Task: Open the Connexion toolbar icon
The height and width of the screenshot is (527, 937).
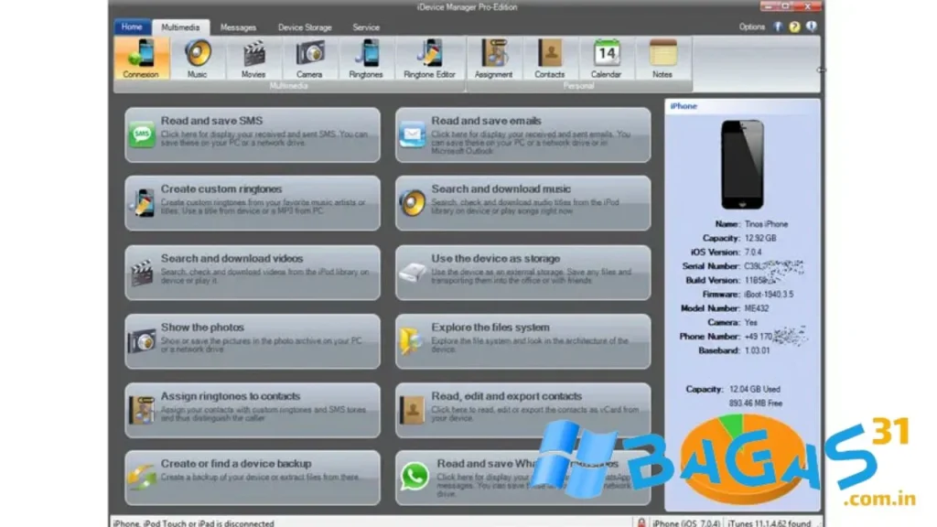Action: click(x=141, y=59)
